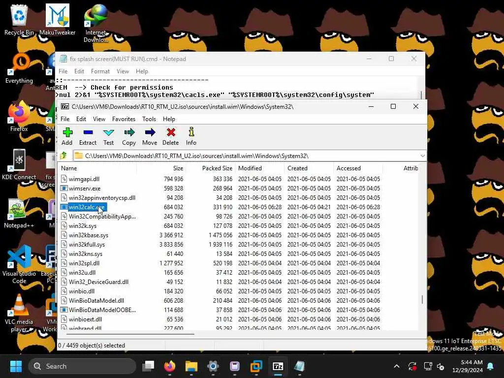Open the 7-Zip File menu
The image size is (504, 378).
(65, 119)
